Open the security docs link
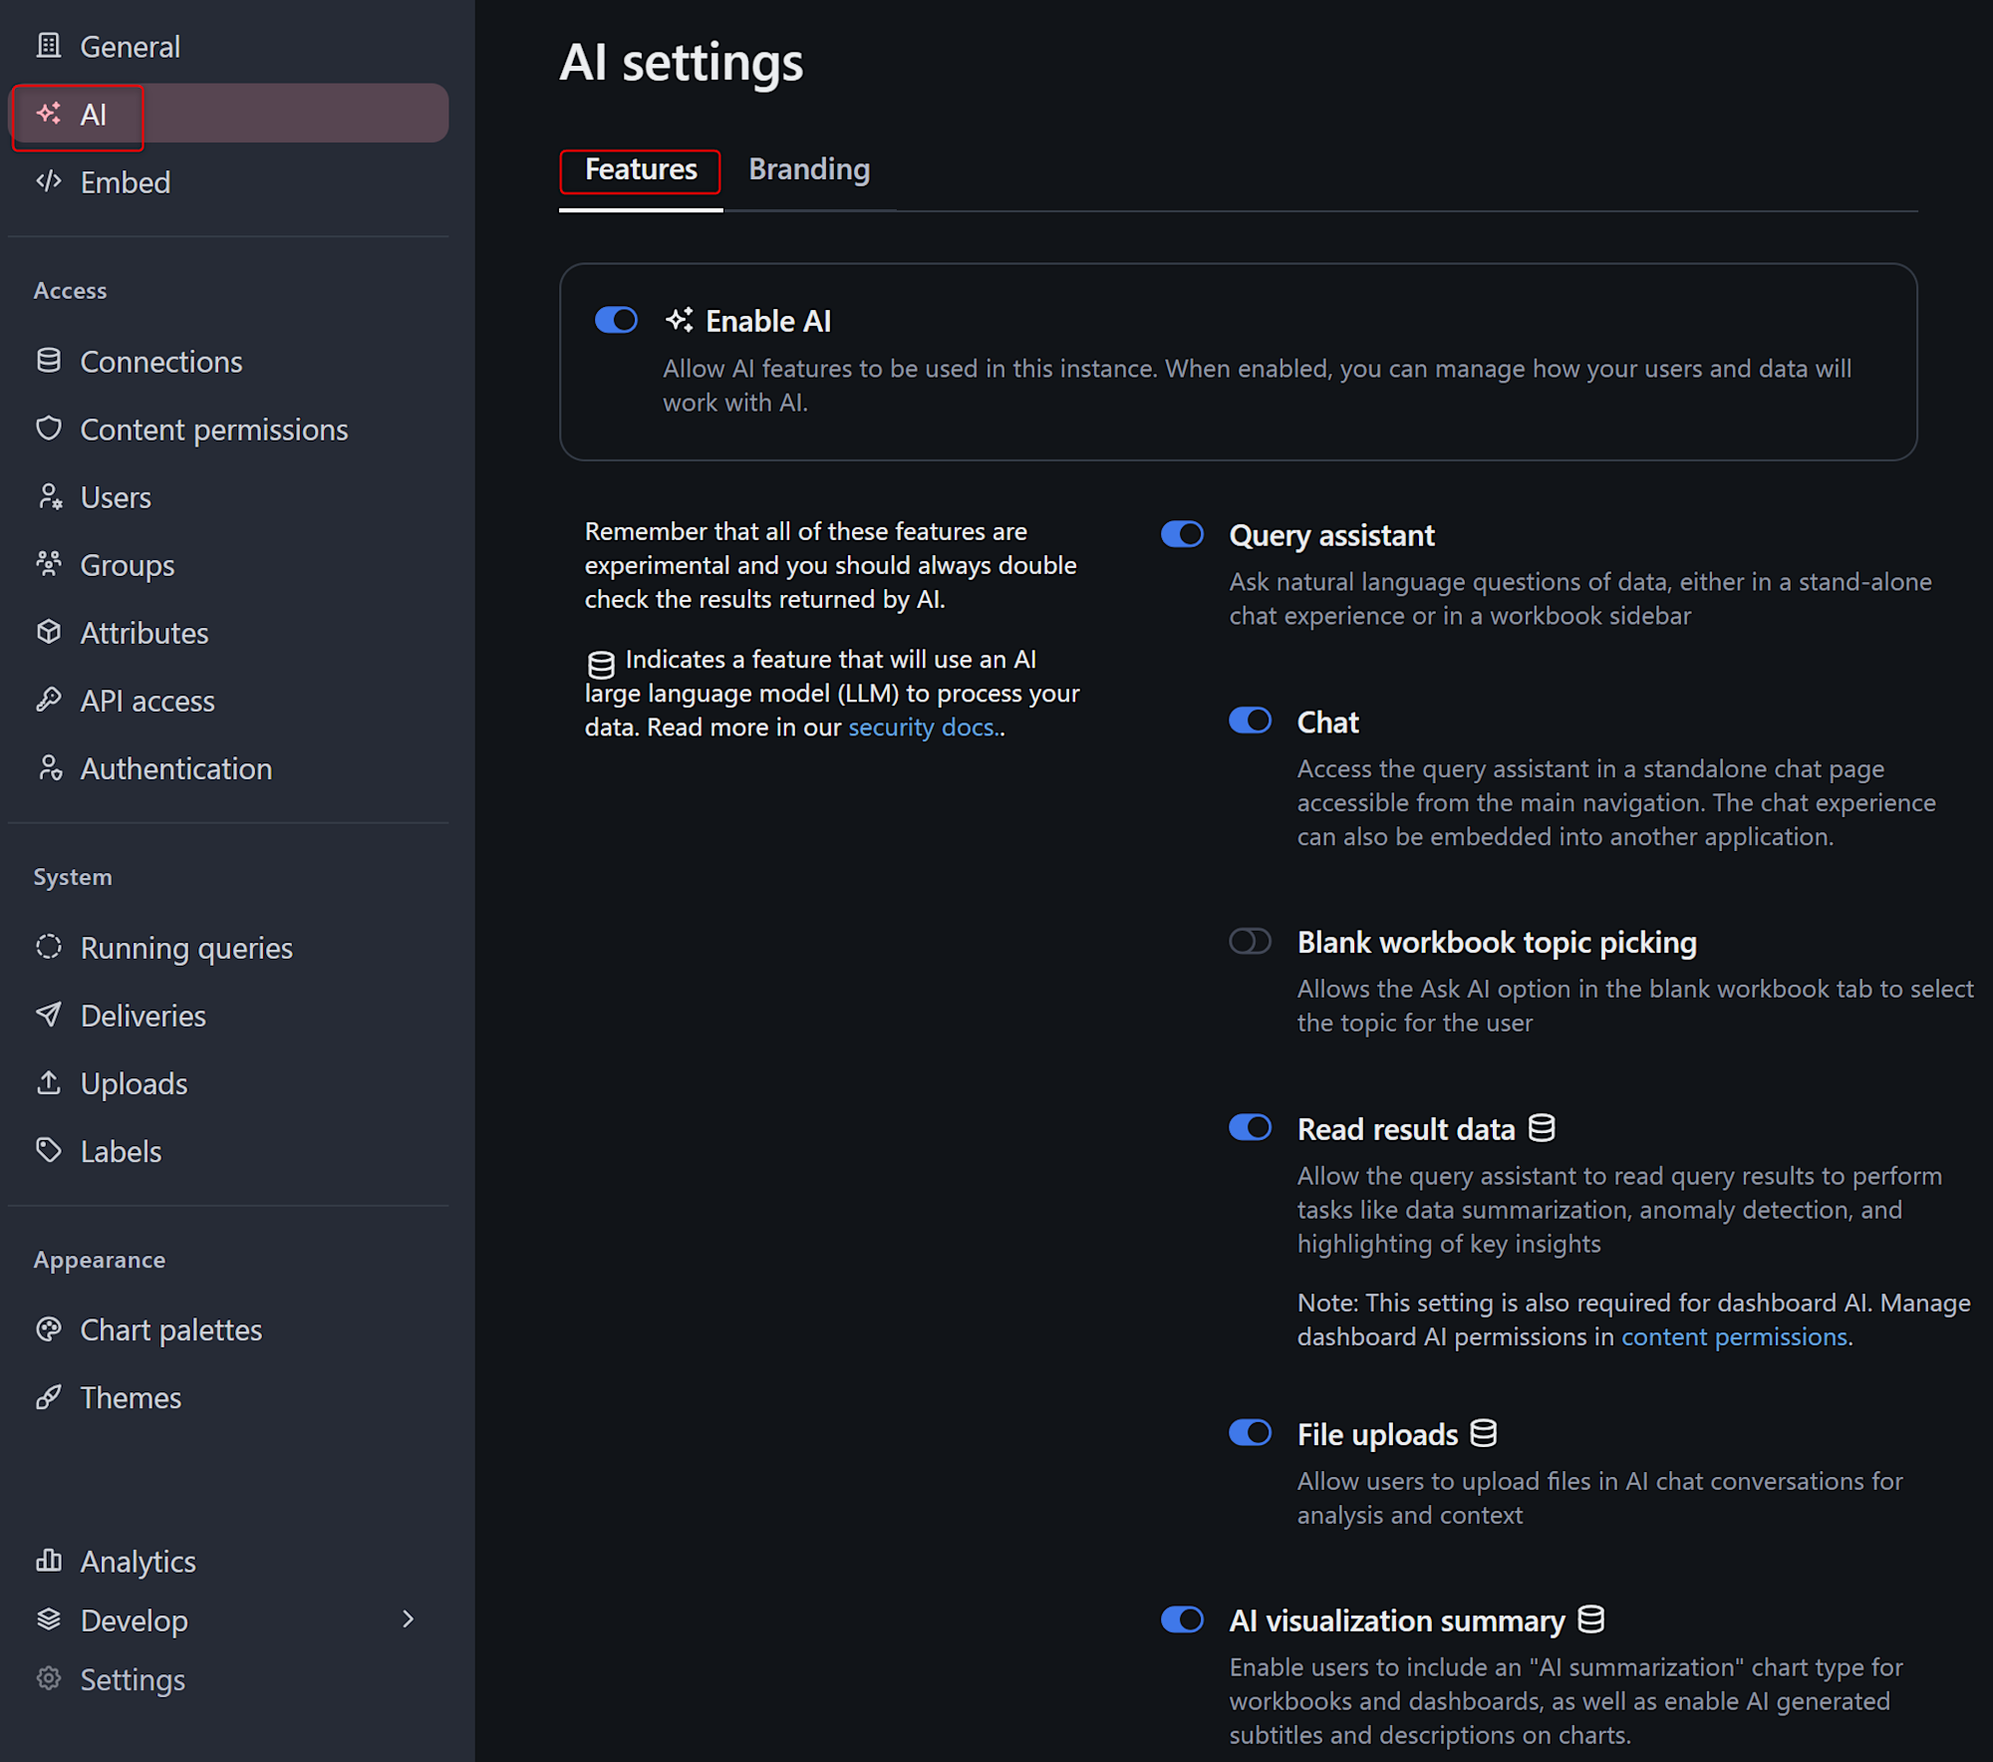 921,728
